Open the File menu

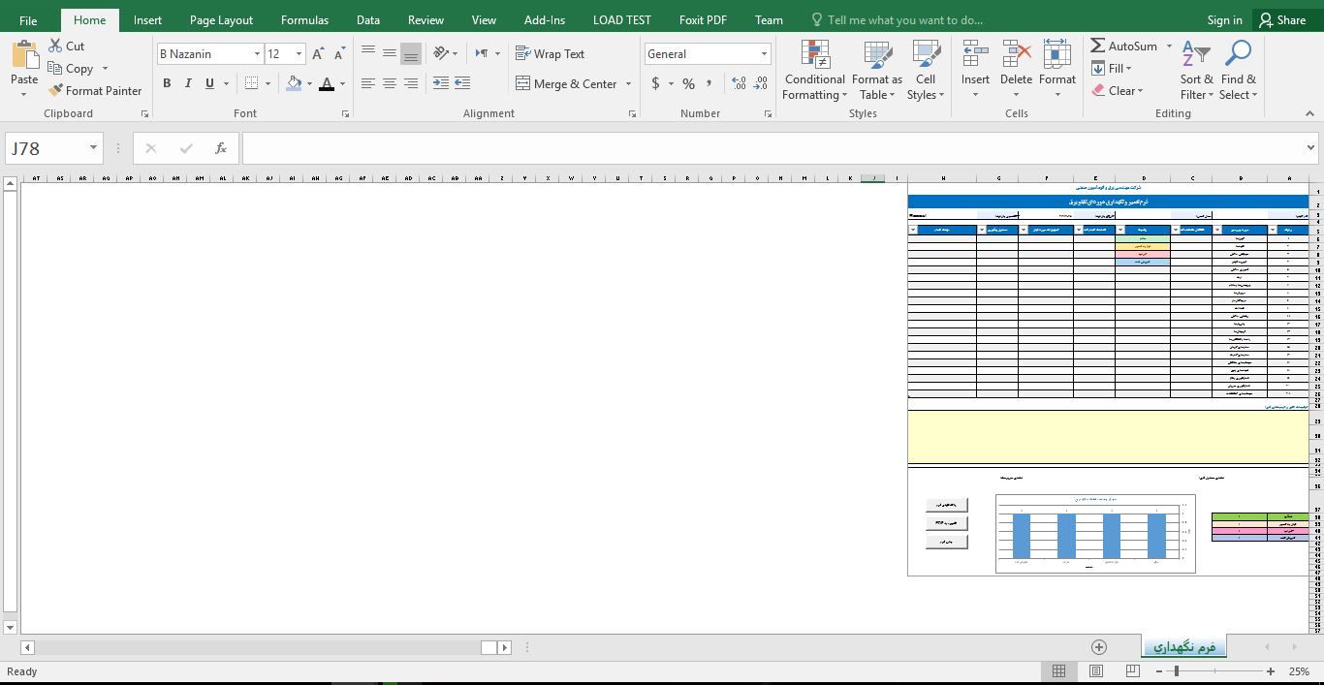click(28, 19)
